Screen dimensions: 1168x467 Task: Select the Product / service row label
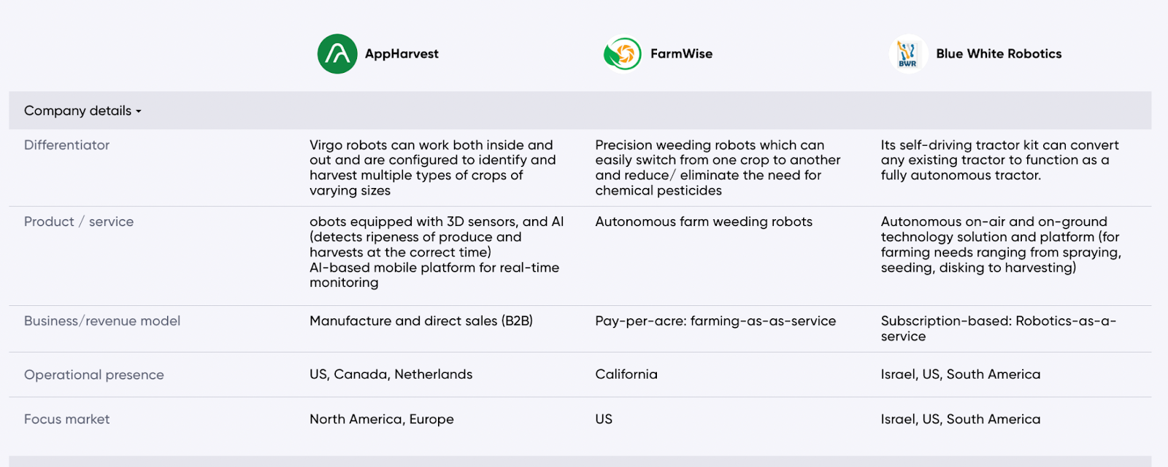[x=79, y=221]
